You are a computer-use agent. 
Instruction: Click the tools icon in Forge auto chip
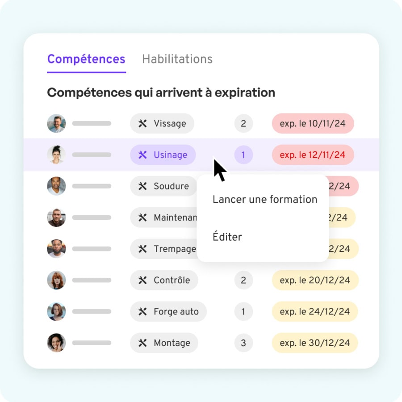[142, 312]
